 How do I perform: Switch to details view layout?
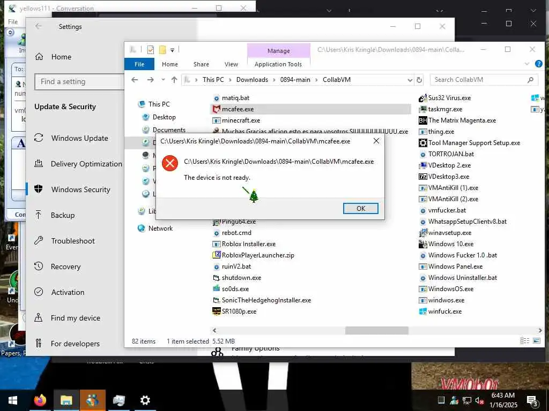point(524,340)
